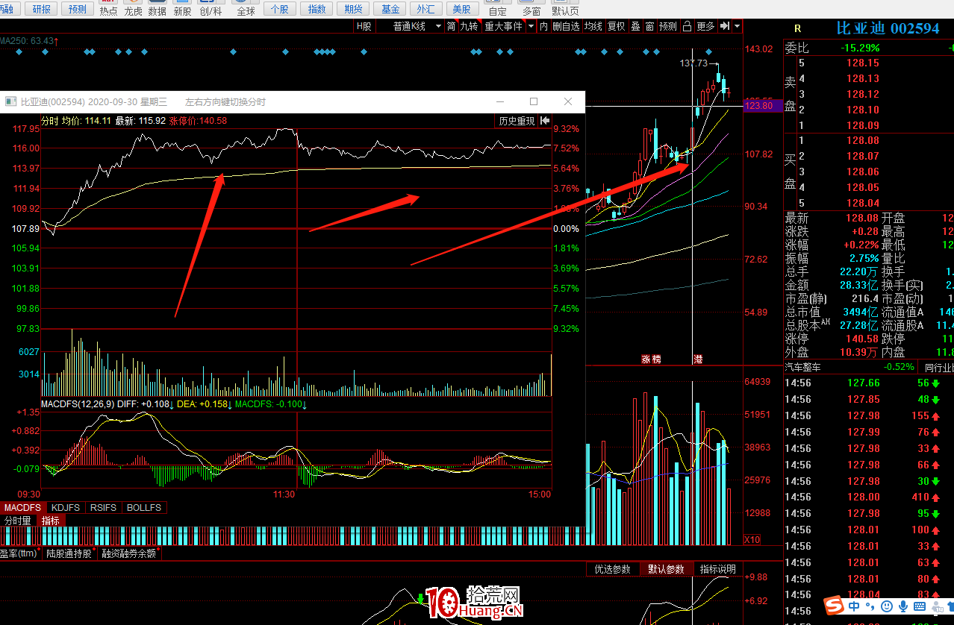954x625 pixels.
Task: Toggle the 复权 price adjustment button
Action: point(617,26)
